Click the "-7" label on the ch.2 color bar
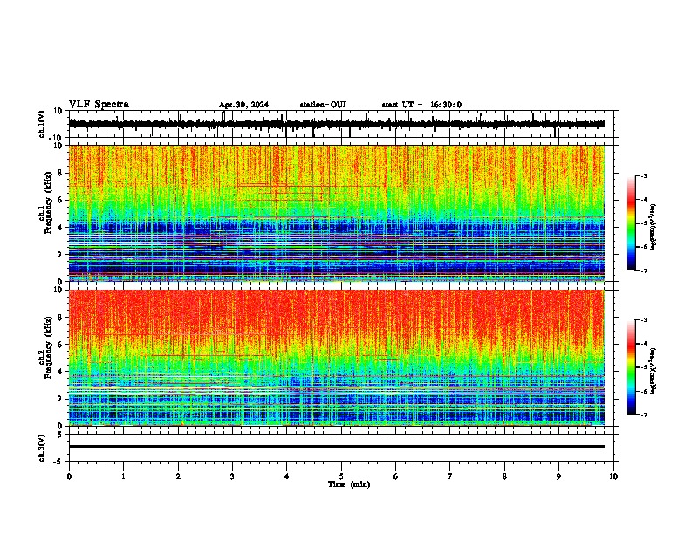The image size is (691, 534). click(644, 415)
